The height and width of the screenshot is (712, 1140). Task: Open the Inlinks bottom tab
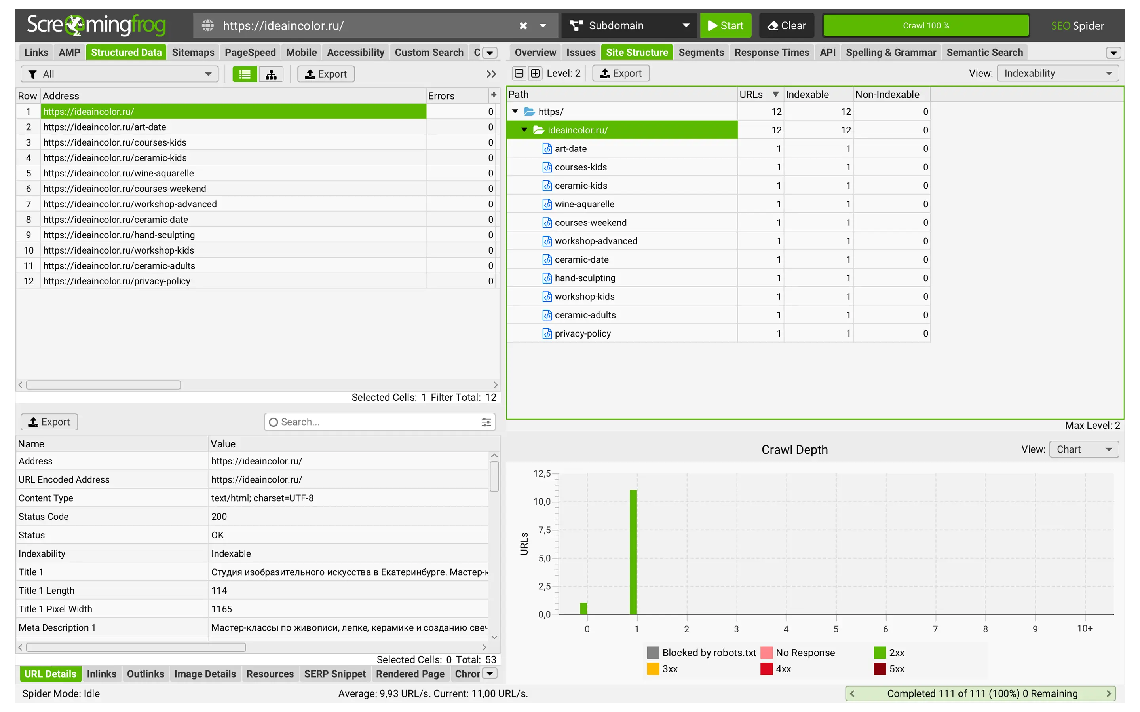[101, 674]
